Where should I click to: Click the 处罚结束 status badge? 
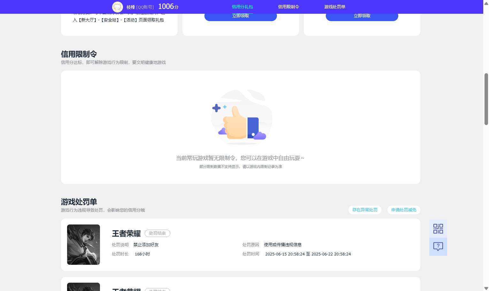(157, 233)
